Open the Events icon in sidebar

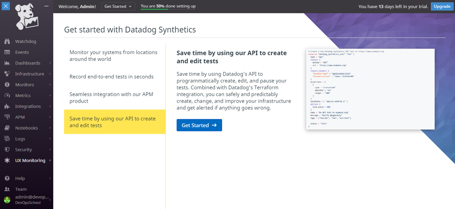click(x=7, y=52)
